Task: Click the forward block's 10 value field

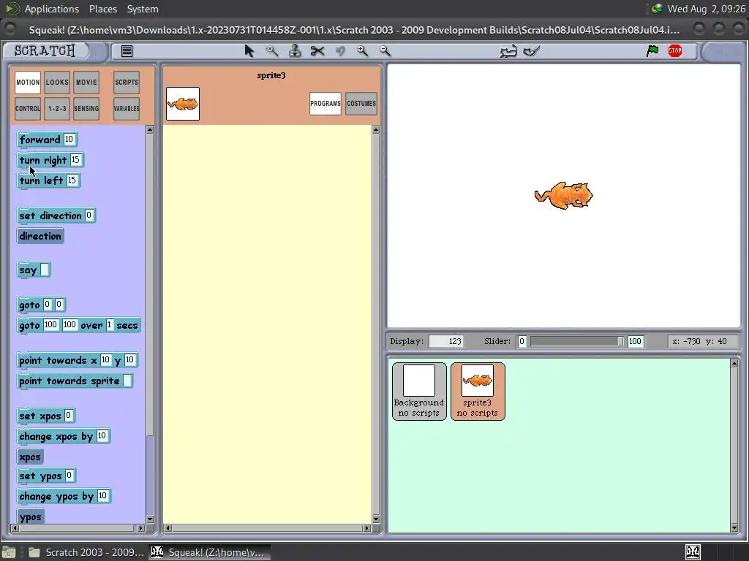Action: click(69, 139)
